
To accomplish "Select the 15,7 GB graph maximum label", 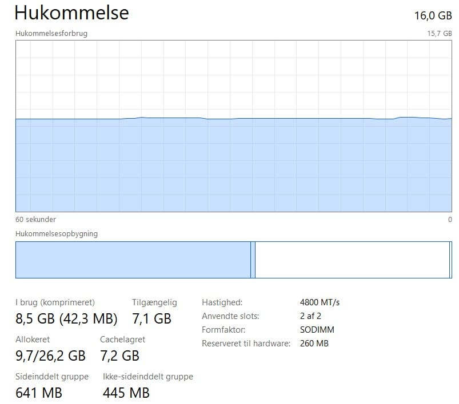I will click(x=440, y=34).
